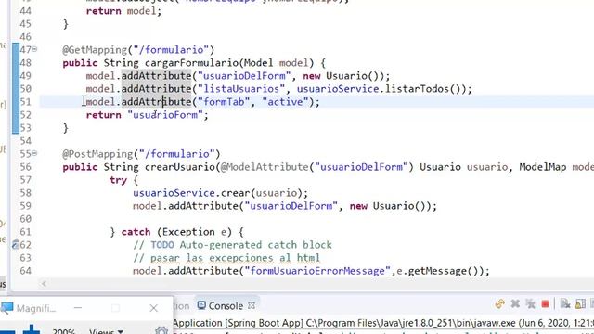Click "usuarioDelForm" string on line 49
Screen dimensions: 594x334
[244, 76]
